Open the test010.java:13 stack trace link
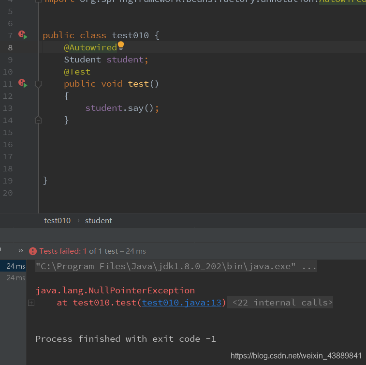366x365 pixels. pyautogui.click(x=182, y=303)
